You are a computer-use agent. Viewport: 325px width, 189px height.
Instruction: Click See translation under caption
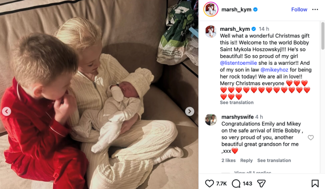point(237,102)
